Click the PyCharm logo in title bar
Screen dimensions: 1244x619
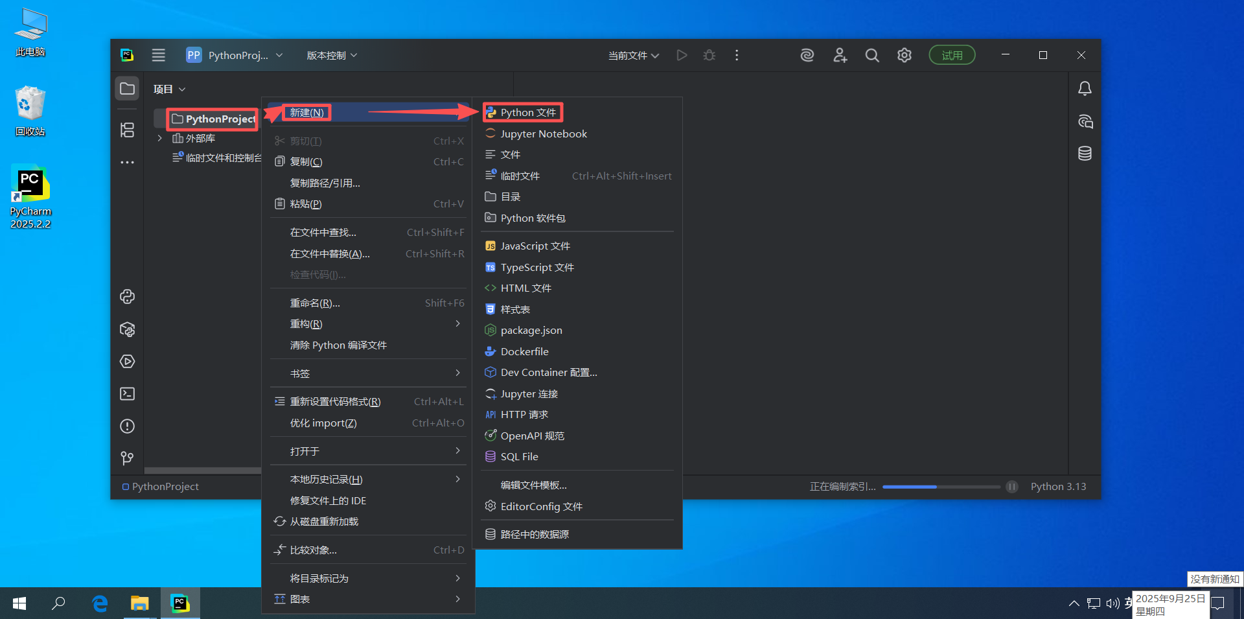127,55
